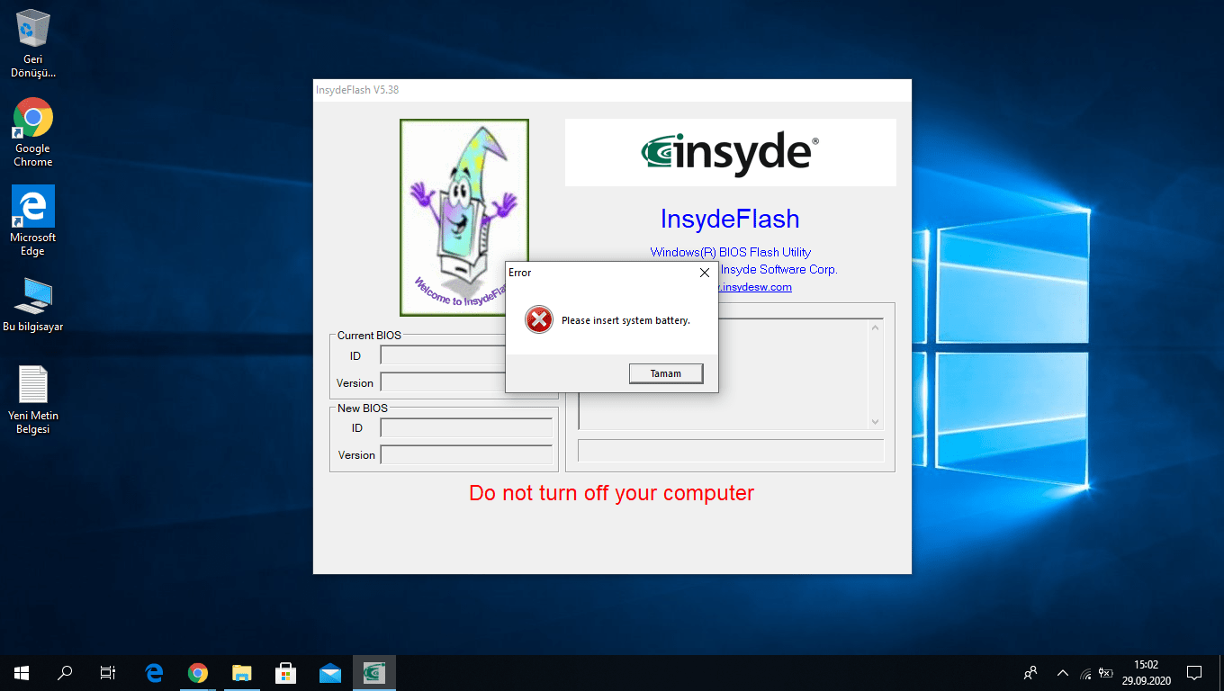This screenshot has height=691, width=1224.
Task: Launch Chrome from the taskbar
Action: tap(198, 673)
